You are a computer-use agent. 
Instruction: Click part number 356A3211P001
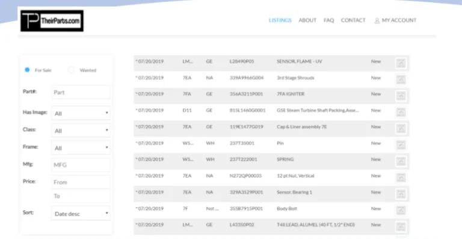click(246, 94)
